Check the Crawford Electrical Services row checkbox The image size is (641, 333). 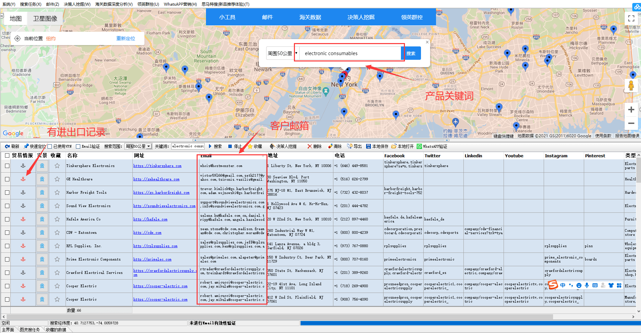point(7,273)
